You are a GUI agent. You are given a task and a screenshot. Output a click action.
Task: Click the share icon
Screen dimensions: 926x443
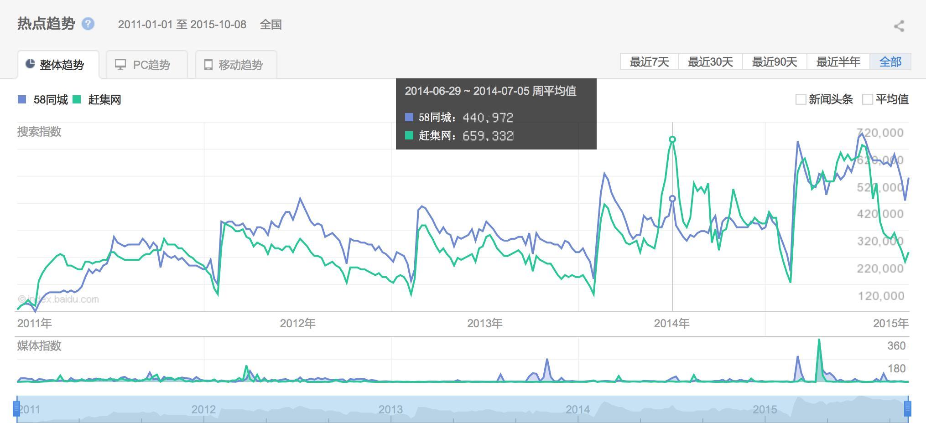899,26
